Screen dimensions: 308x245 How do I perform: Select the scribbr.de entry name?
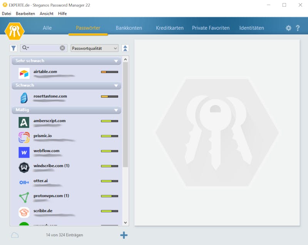pyautogui.click(x=43, y=211)
